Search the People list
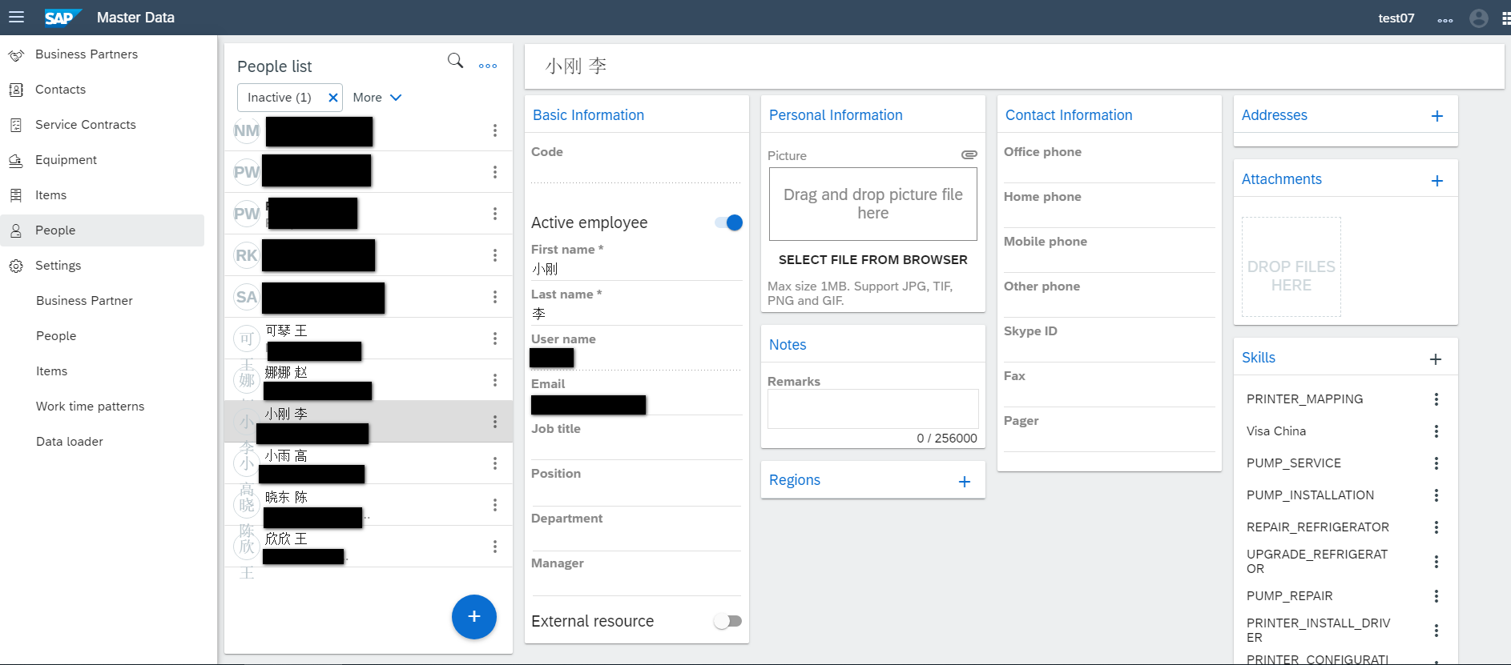 pyautogui.click(x=455, y=61)
